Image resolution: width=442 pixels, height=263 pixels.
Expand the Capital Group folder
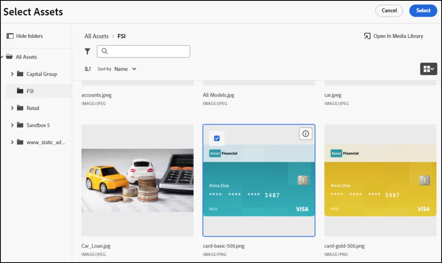pyautogui.click(x=12, y=74)
